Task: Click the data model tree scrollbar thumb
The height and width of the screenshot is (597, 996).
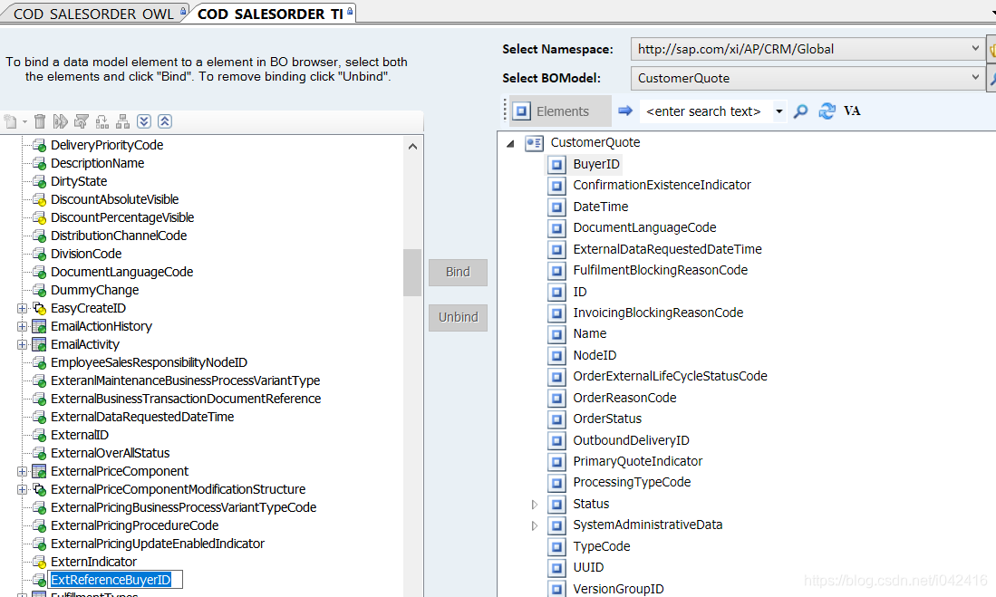Action: (x=412, y=273)
